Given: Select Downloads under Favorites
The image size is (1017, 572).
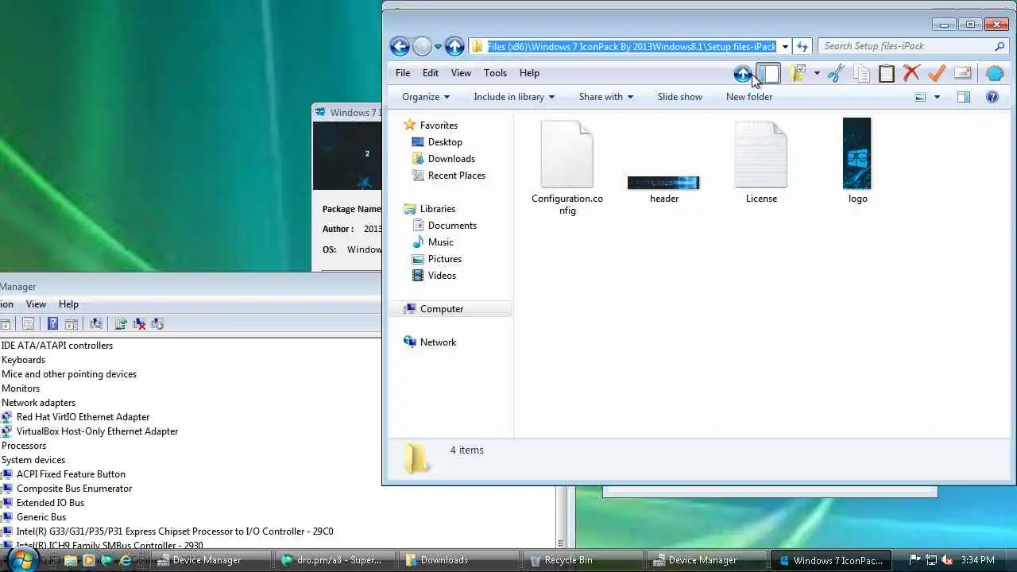Looking at the screenshot, I should pyautogui.click(x=443, y=159).
